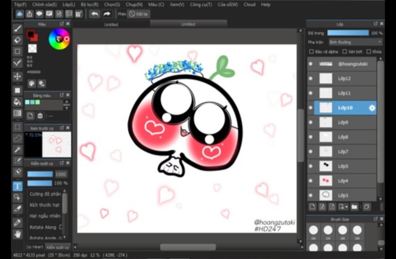
Task: Switch to the Cp: Heart tab
Action: [34, 247]
